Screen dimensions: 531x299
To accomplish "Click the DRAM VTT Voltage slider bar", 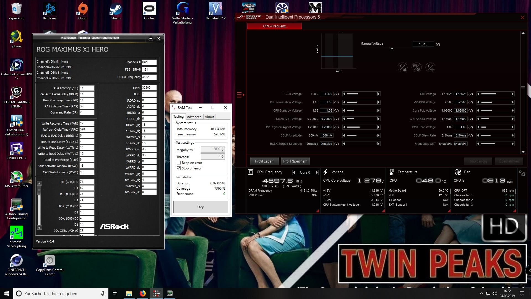I will [x=361, y=119].
